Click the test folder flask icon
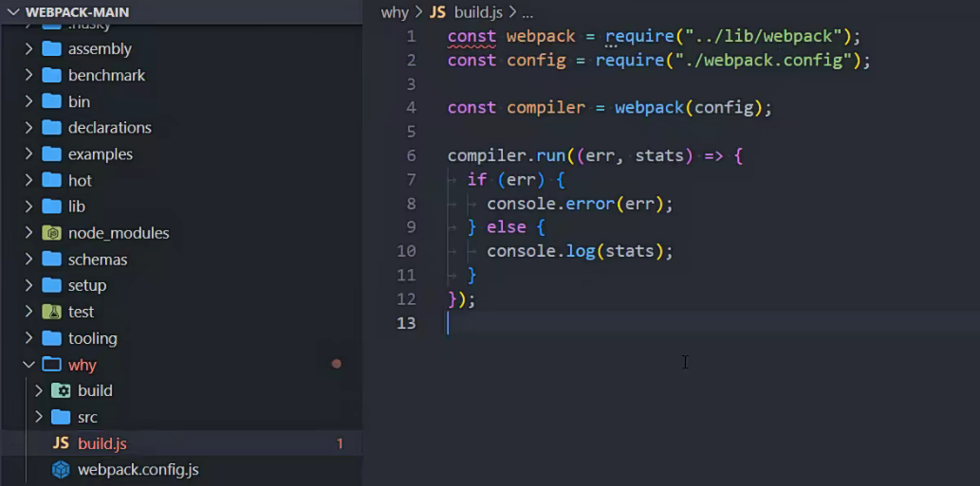The width and height of the screenshot is (980, 486). coord(51,312)
